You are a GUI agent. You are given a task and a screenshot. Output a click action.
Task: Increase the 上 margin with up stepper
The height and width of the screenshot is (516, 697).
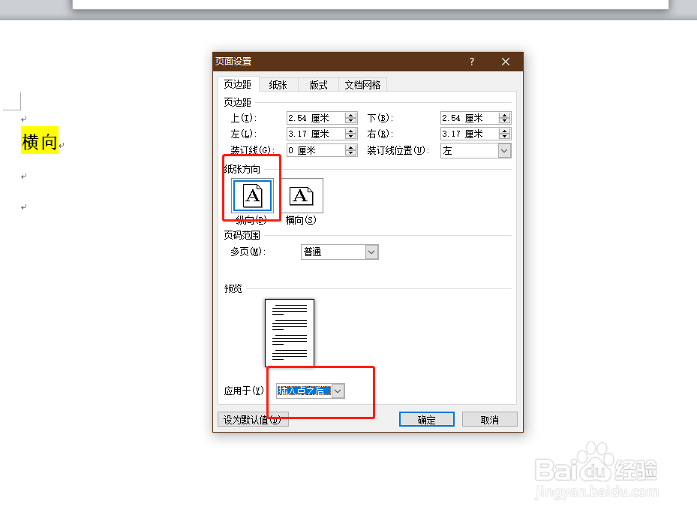click(351, 114)
